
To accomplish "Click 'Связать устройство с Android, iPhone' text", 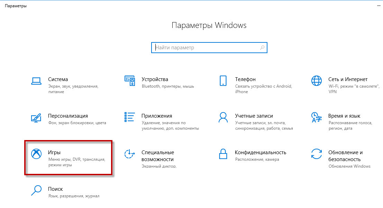I will tap(264, 89).
